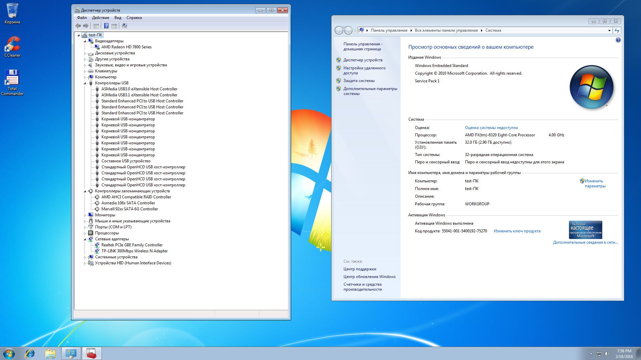Image resolution: width=641 pixels, height=360 pixels.
Task: Open the Защита системы link
Action: tap(359, 81)
